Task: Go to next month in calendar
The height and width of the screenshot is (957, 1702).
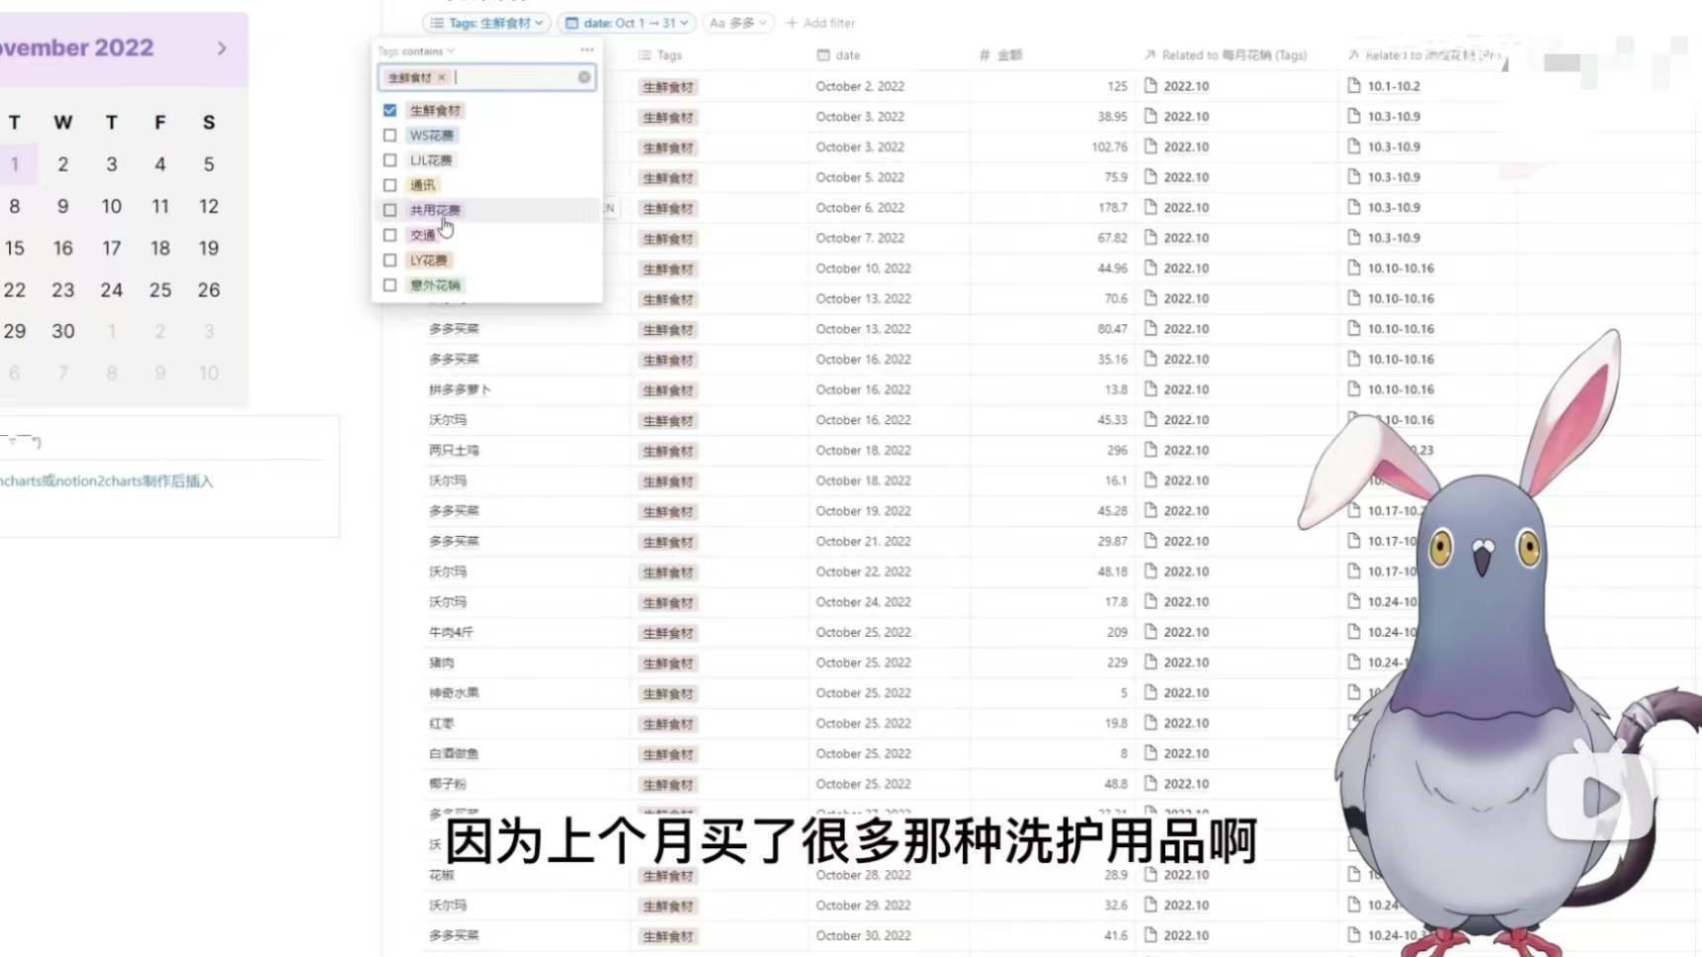Action: pos(221,47)
